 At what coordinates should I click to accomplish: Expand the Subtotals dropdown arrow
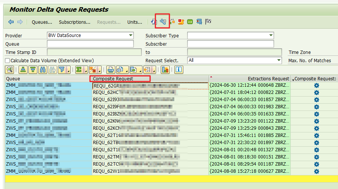99,70
